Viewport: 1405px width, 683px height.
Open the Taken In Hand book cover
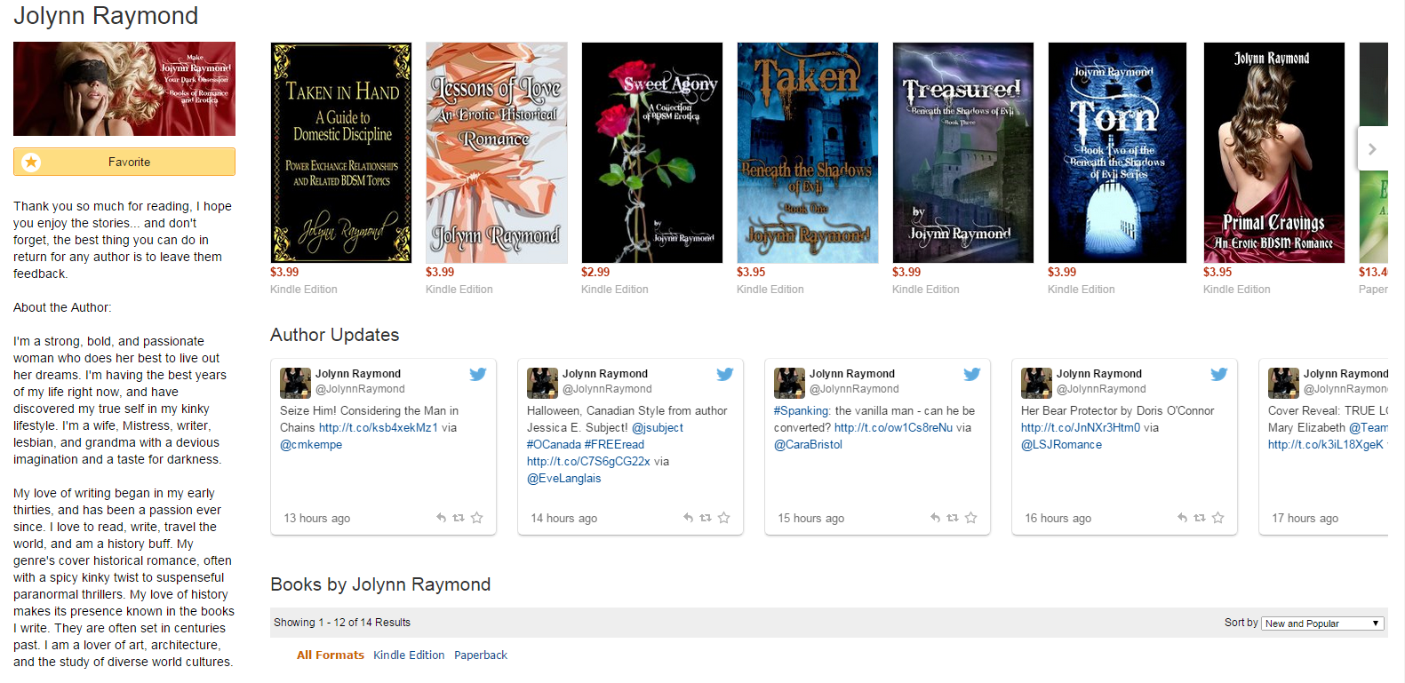pos(341,153)
